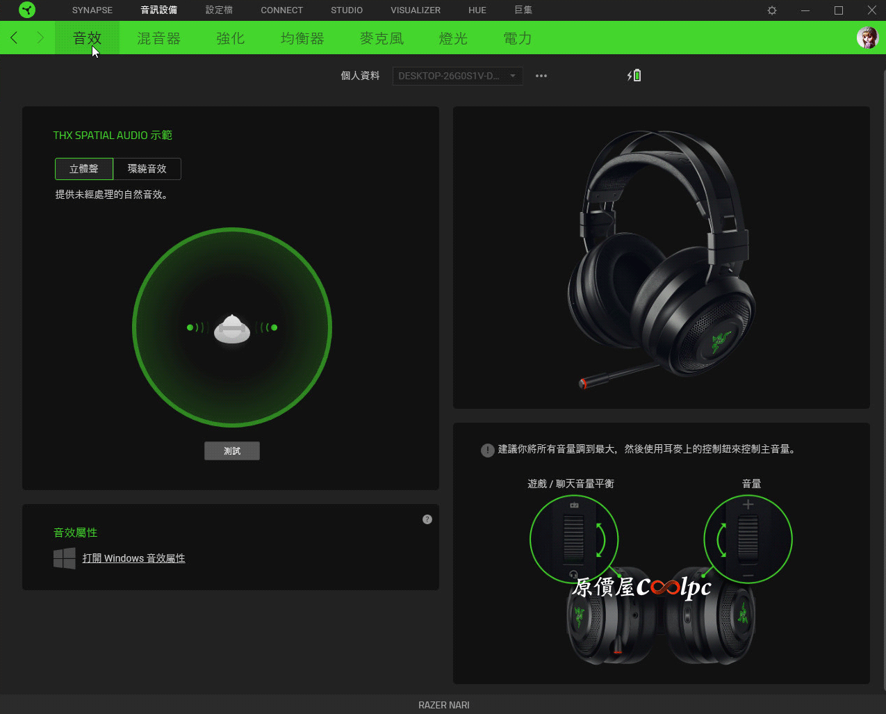Switch to the 均衡器 tab
Screen dimensions: 886x714
coord(303,38)
